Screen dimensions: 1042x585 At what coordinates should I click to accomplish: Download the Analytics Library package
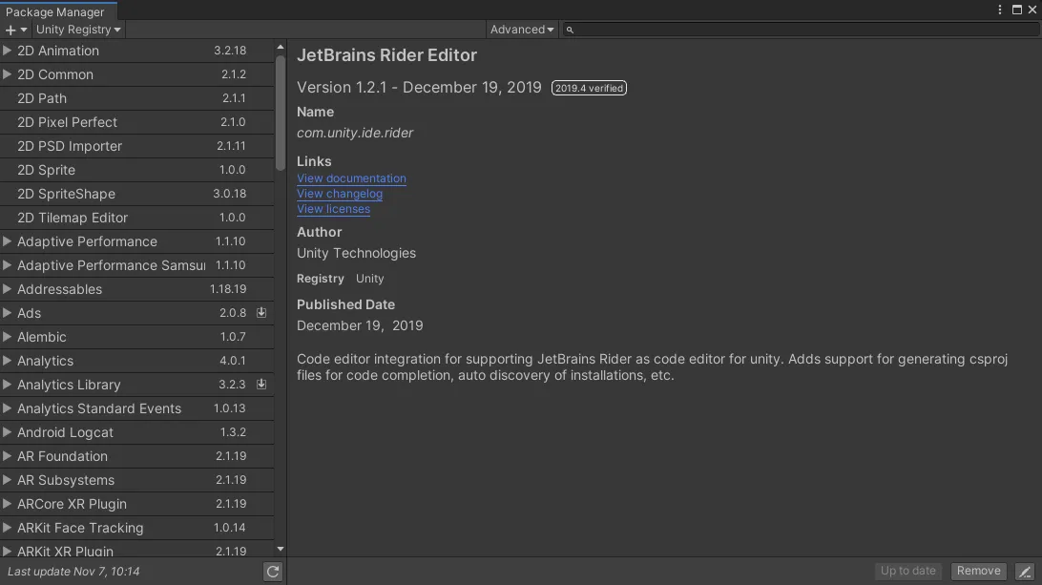[x=260, y=385]
